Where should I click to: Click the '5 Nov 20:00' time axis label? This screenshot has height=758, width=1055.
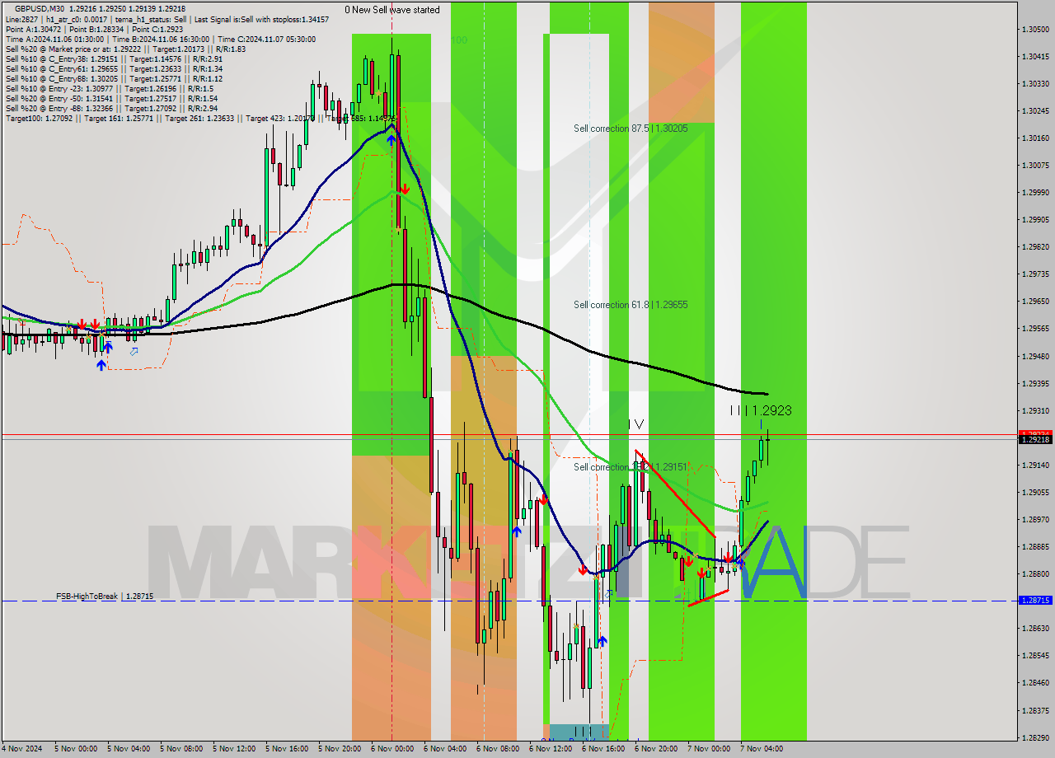point(340,749)
